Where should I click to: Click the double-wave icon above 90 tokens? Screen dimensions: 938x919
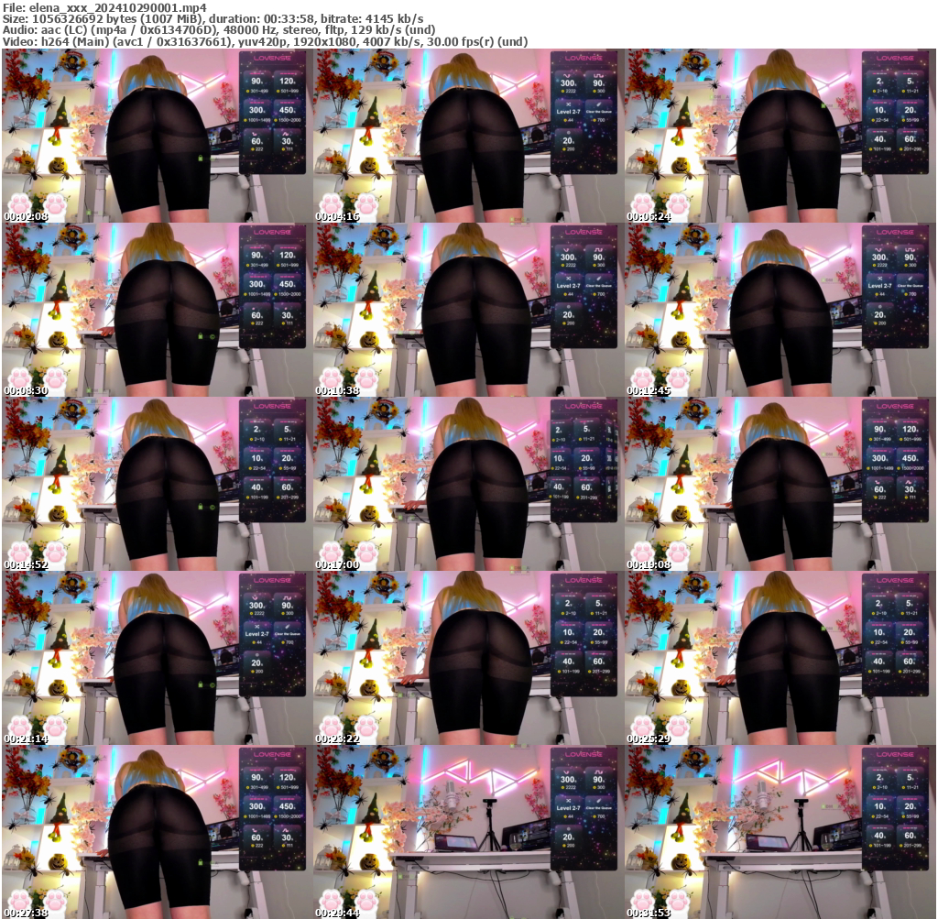(597, 75)
